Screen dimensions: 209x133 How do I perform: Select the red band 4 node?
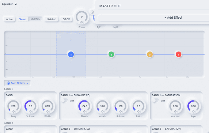(178, 54)
